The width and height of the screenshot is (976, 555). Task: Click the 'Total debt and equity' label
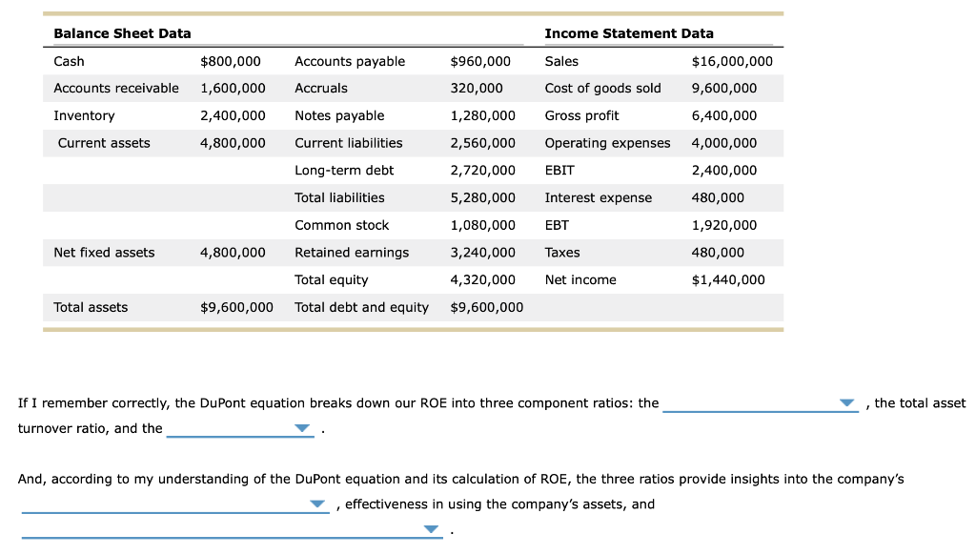(361, 308)
